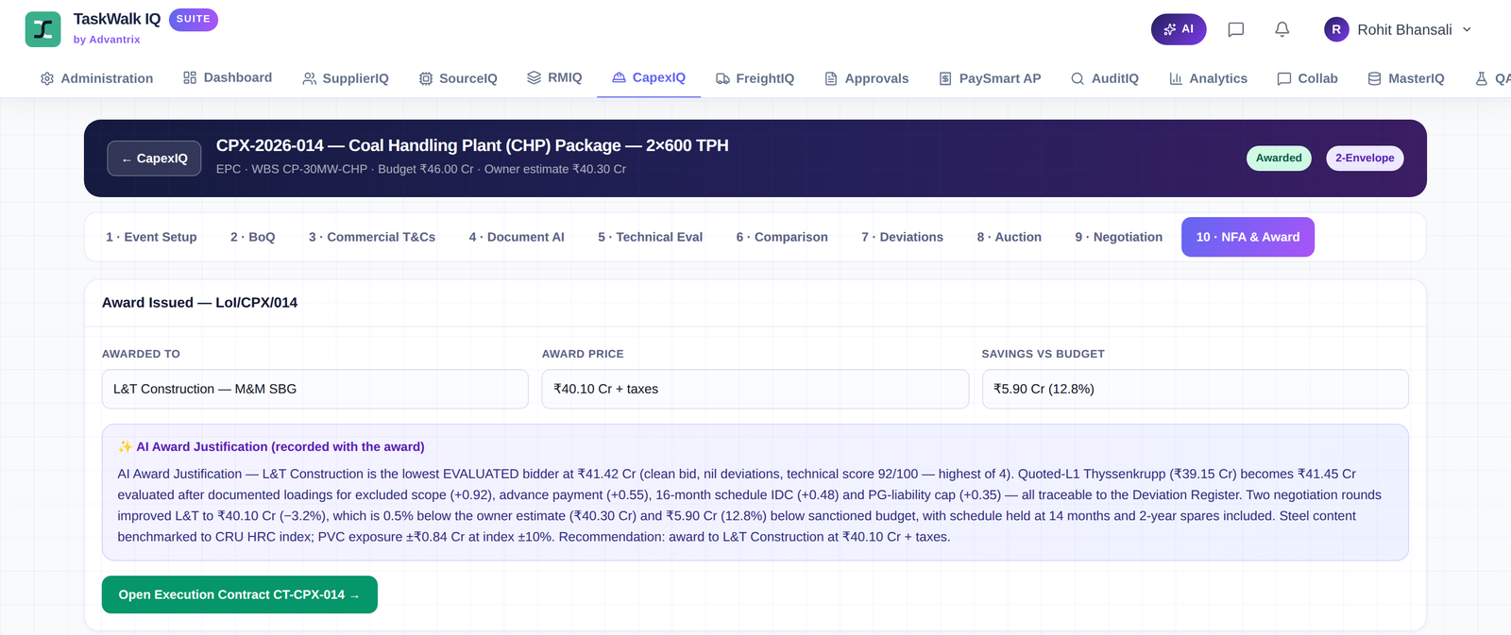Switch to 2 · BoQ tab

(253, 237)
